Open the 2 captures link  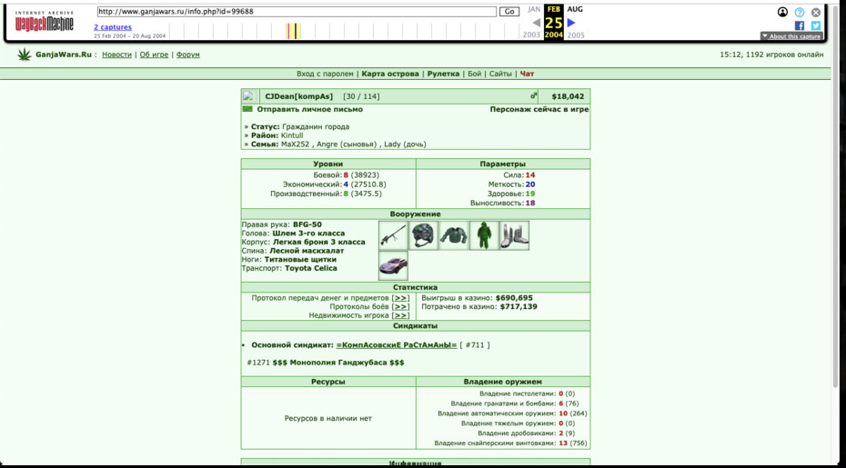(x=113, y=27)
